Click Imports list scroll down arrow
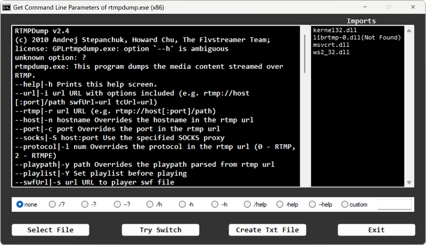426x245 pixels. (409, 183)
